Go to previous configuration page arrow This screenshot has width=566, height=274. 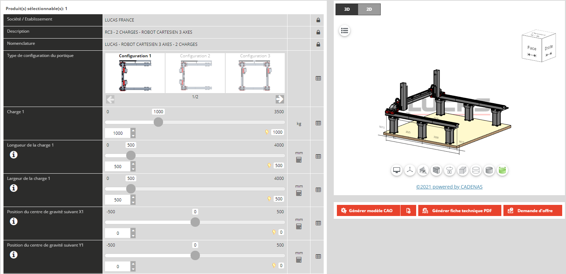[x=110, y=99]
